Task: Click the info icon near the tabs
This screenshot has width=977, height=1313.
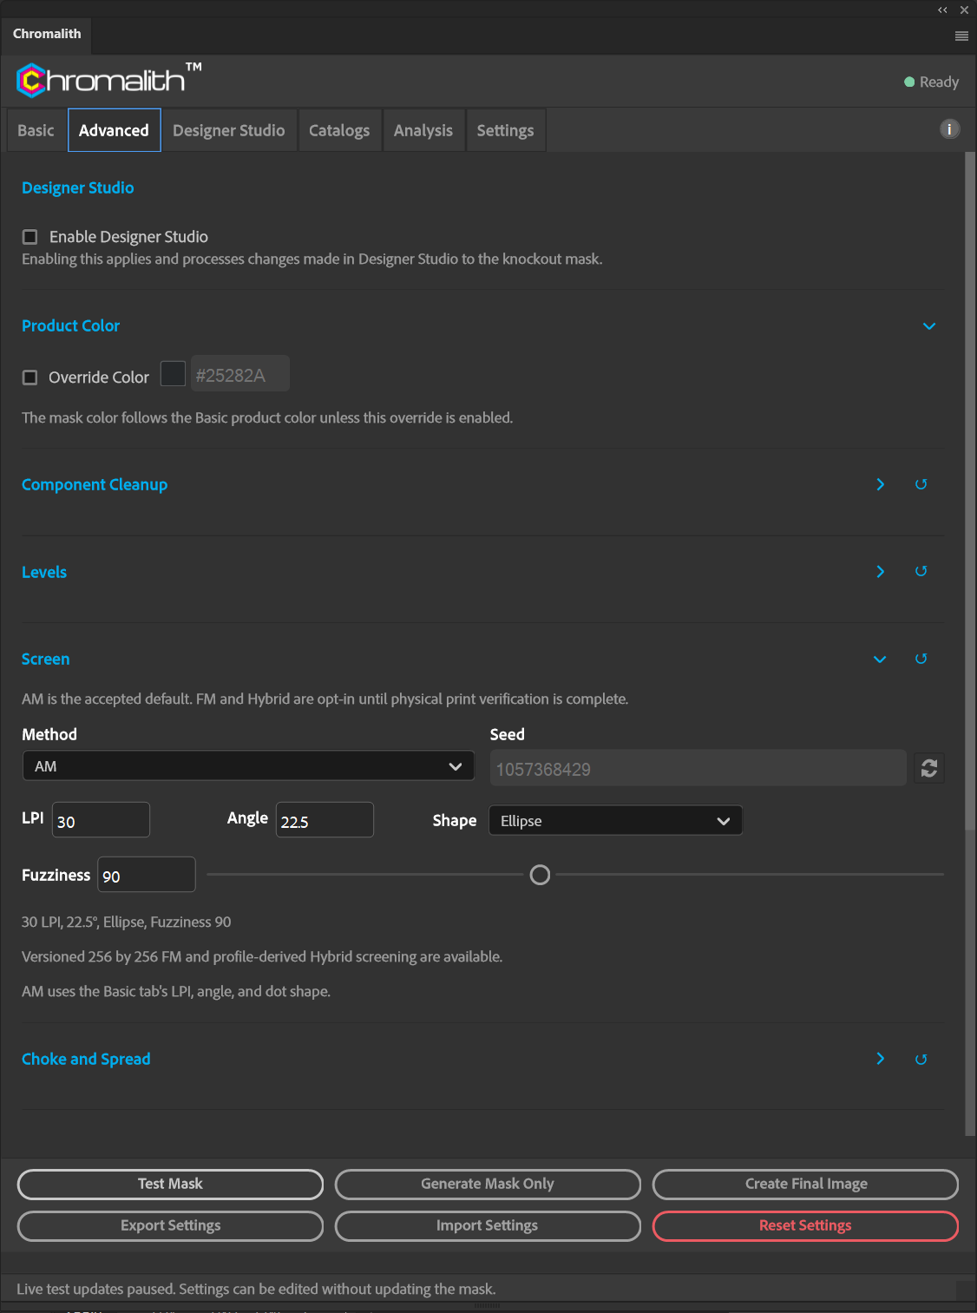Action: pyautogui.click(x=950, y=129)
